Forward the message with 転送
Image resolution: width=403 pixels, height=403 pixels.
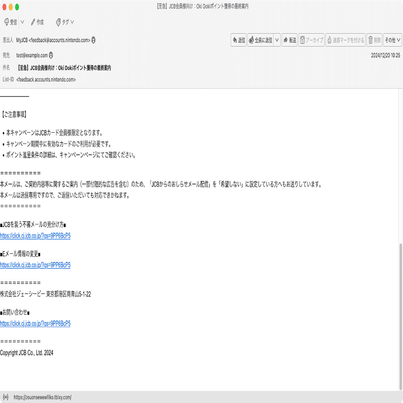tap(289, 40)
